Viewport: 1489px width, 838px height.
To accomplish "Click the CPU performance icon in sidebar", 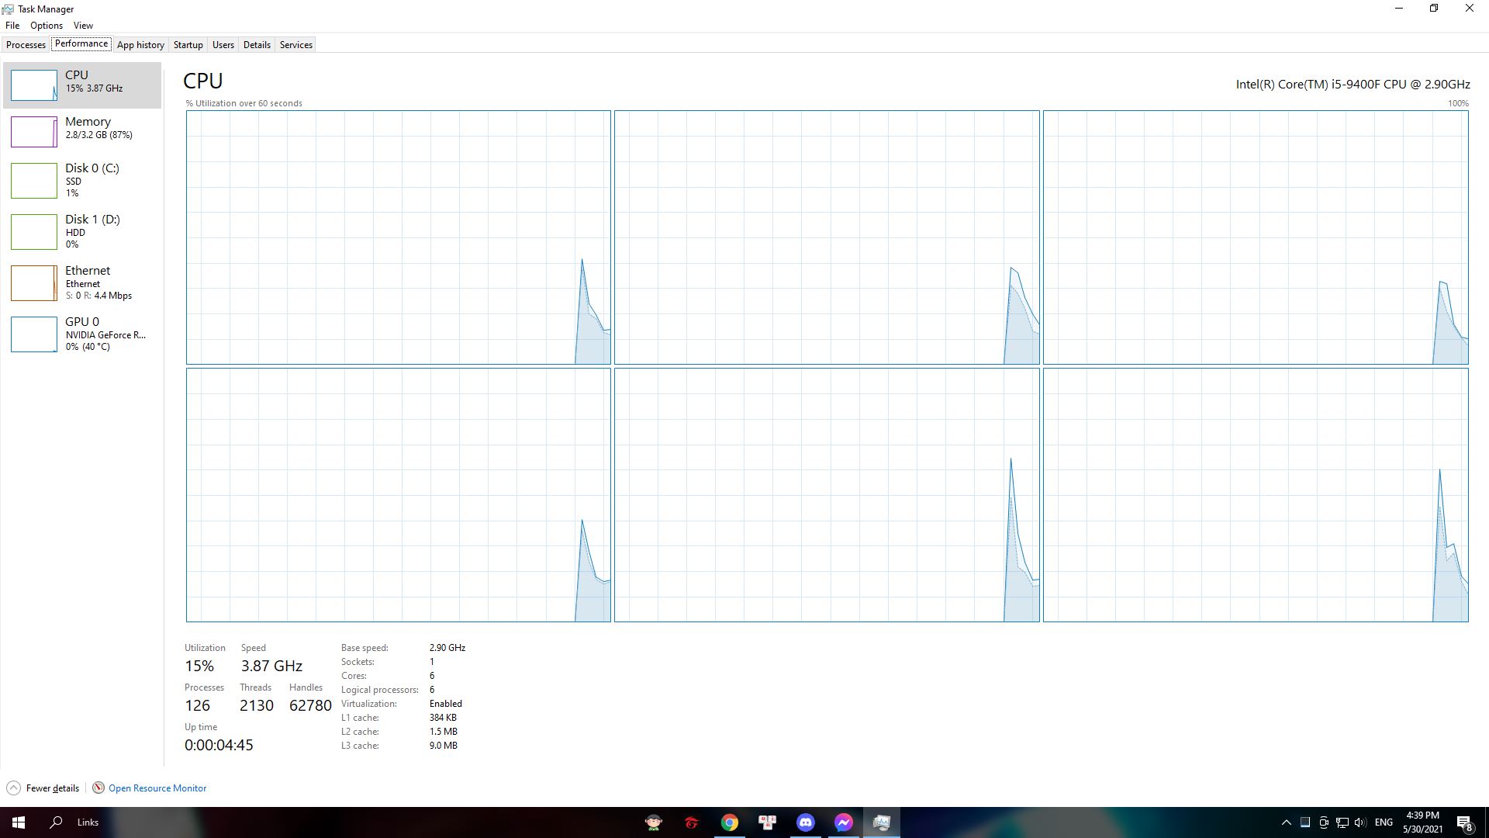I will (34, 84).
